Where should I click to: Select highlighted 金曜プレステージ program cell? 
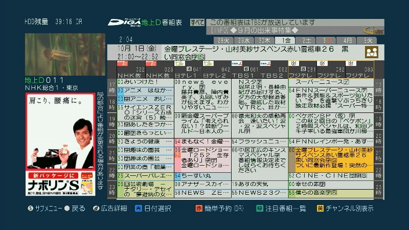click(x=331, y=159)
